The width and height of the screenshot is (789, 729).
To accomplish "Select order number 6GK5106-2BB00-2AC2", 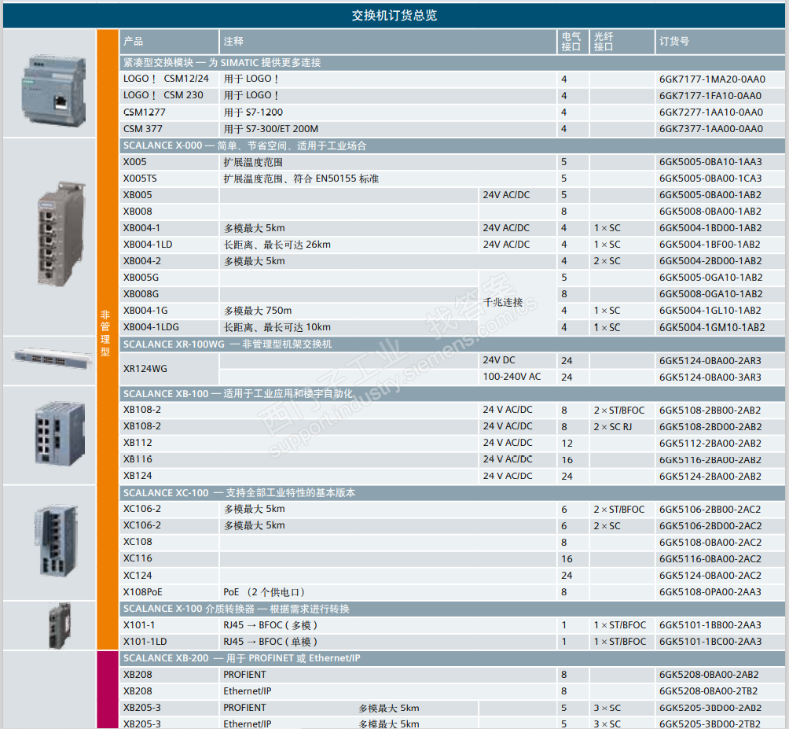I will coord(710,510).
